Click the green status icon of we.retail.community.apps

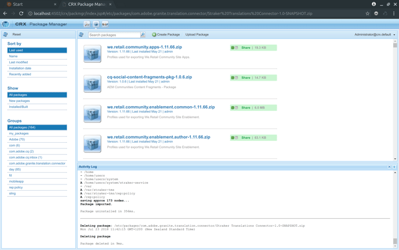233,48
